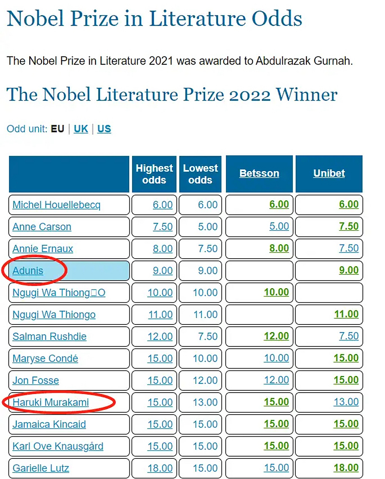Click the Salman Rushdie link

49,336
